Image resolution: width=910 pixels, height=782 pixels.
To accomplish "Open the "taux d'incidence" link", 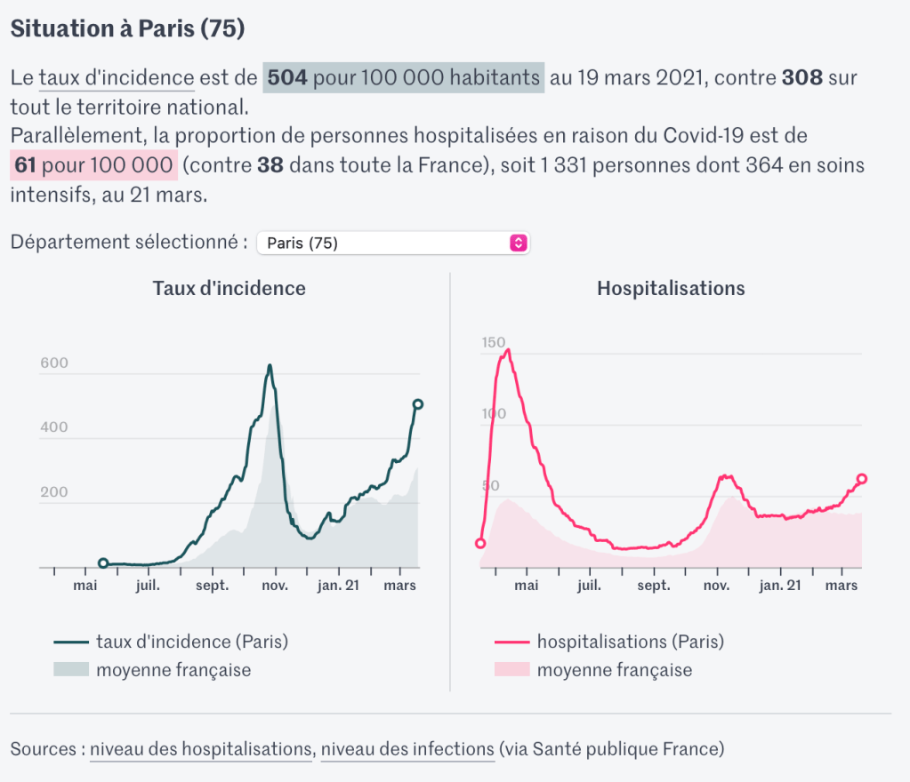I will click(117, 77).
